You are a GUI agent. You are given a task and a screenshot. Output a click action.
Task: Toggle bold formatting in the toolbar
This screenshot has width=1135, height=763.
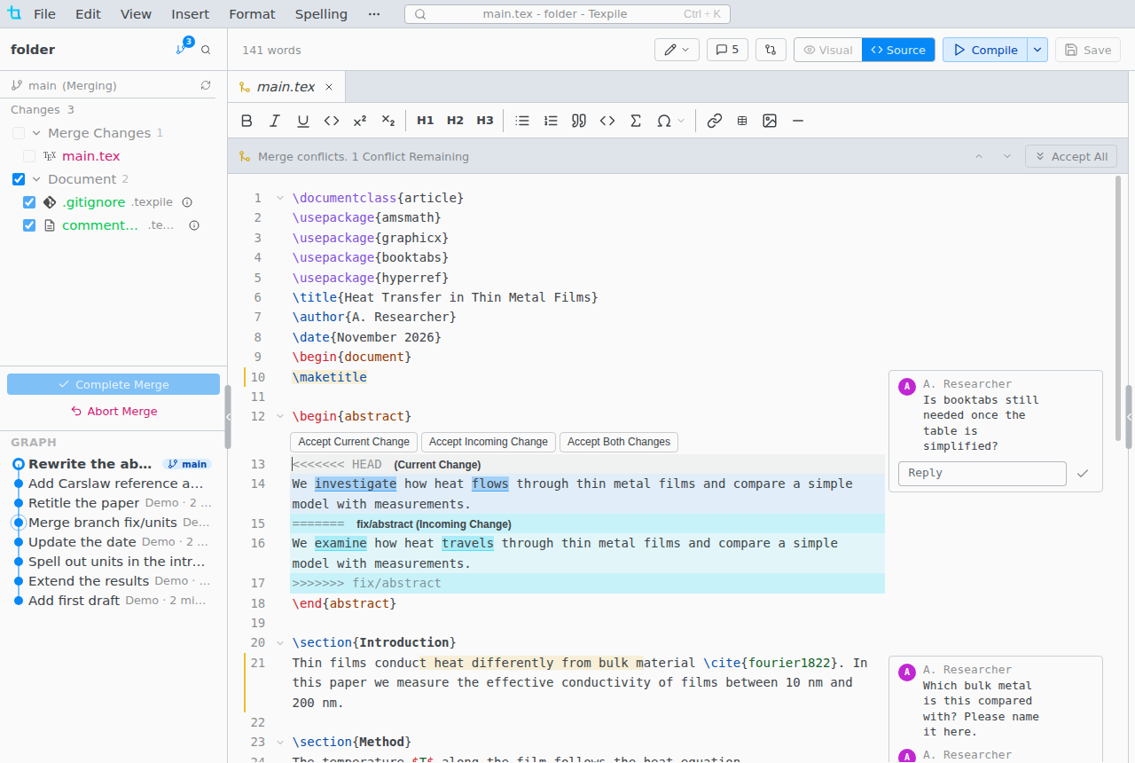tap(247, 121)
